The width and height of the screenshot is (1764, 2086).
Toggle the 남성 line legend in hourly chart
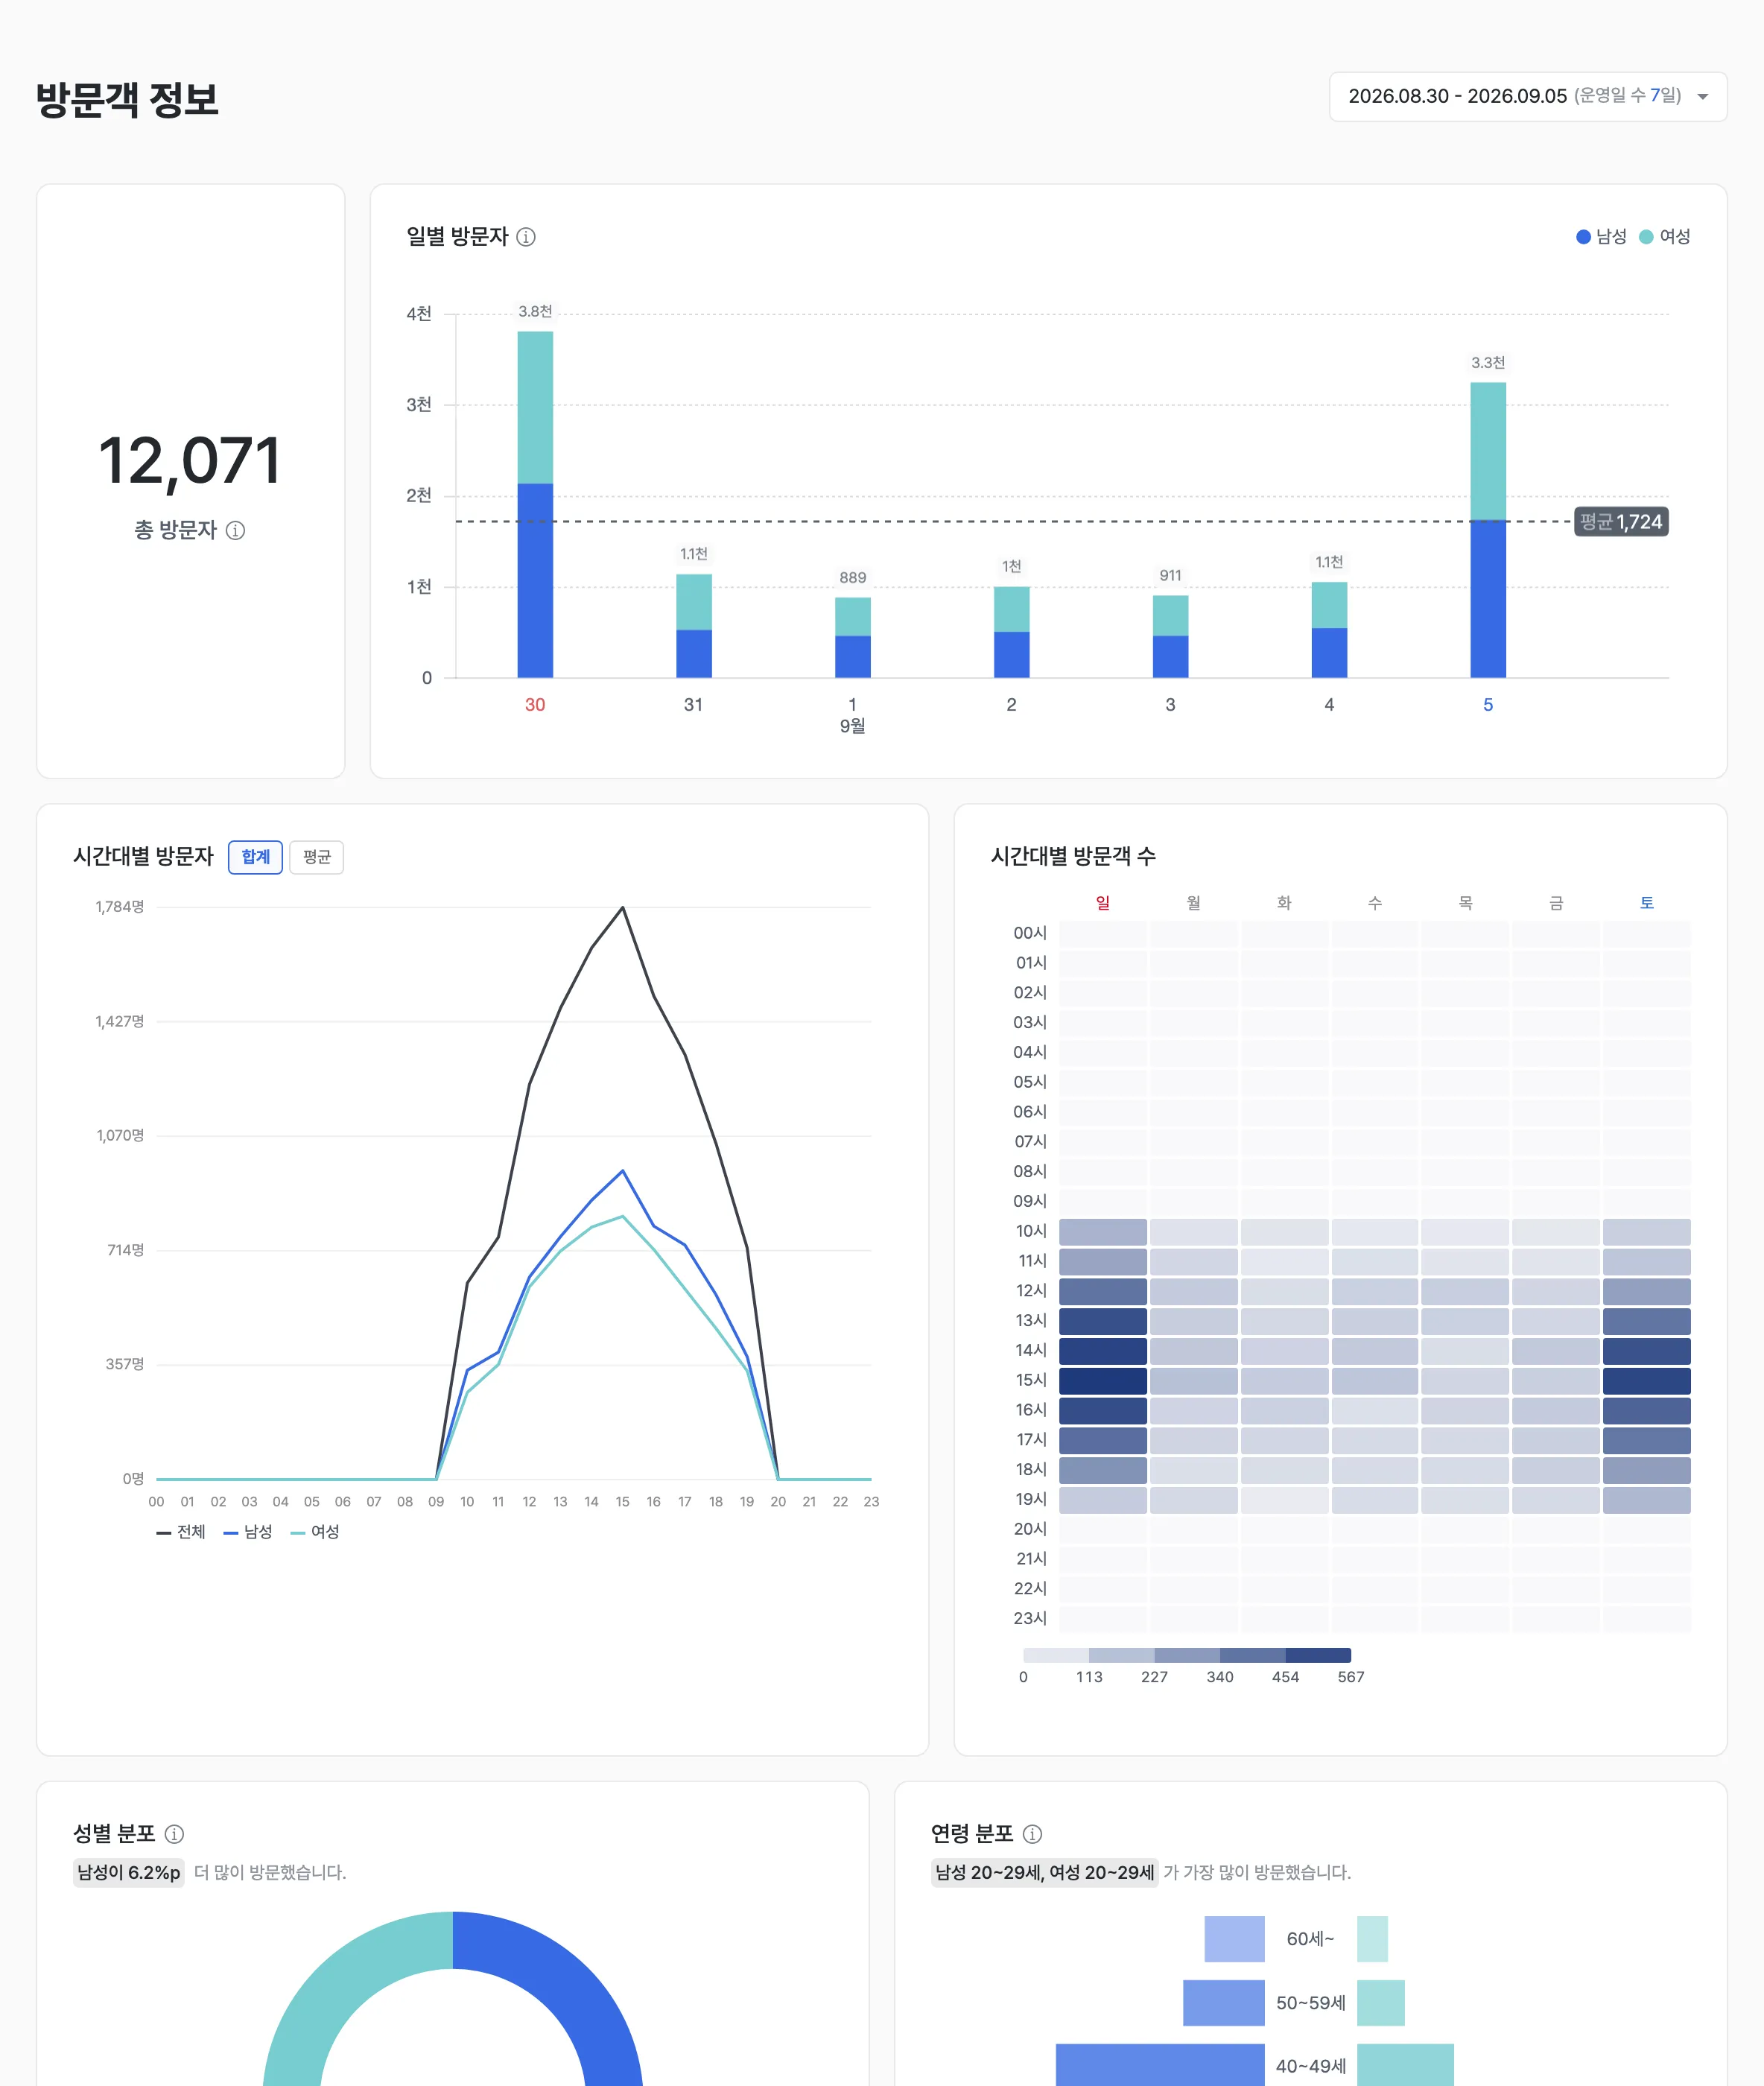(x=248, y=1532)
